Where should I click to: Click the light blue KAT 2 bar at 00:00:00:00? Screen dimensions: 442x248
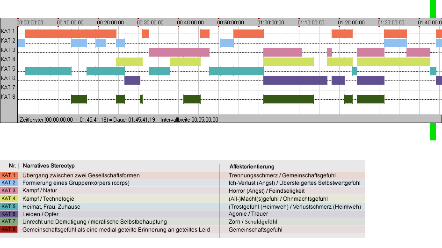22,43
